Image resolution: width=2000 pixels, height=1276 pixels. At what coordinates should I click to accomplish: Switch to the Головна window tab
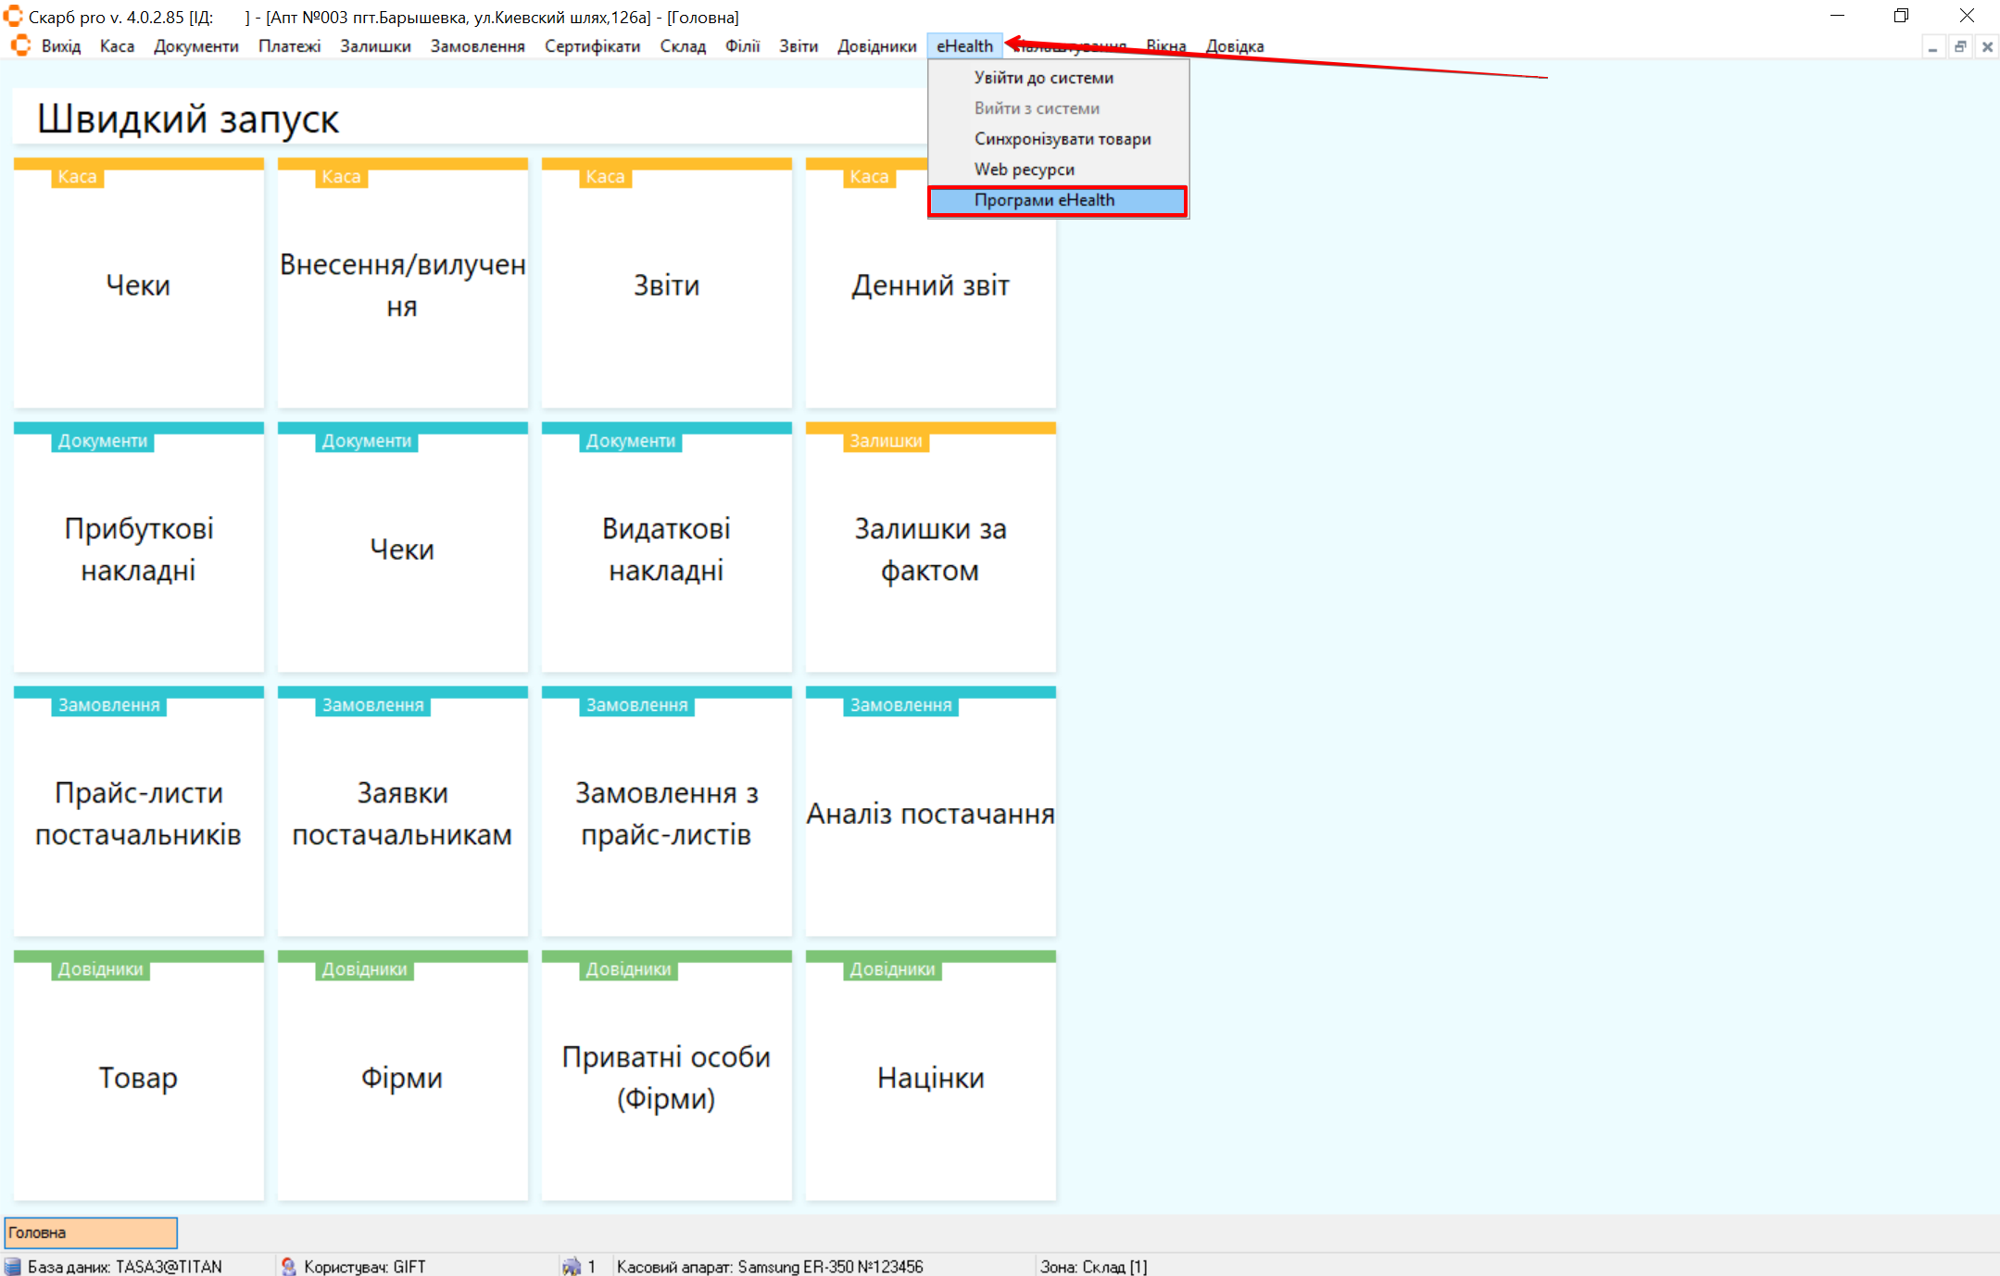pos(91,1232)
